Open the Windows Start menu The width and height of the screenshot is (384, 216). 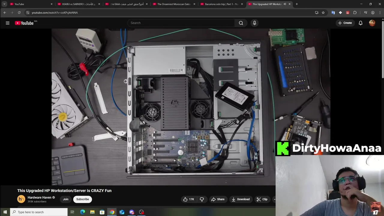pos(5,212)
